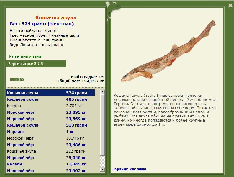The height and width of the screenshot is (177, 234).
Task: Close the fish info window
Action: coord(230,6)
